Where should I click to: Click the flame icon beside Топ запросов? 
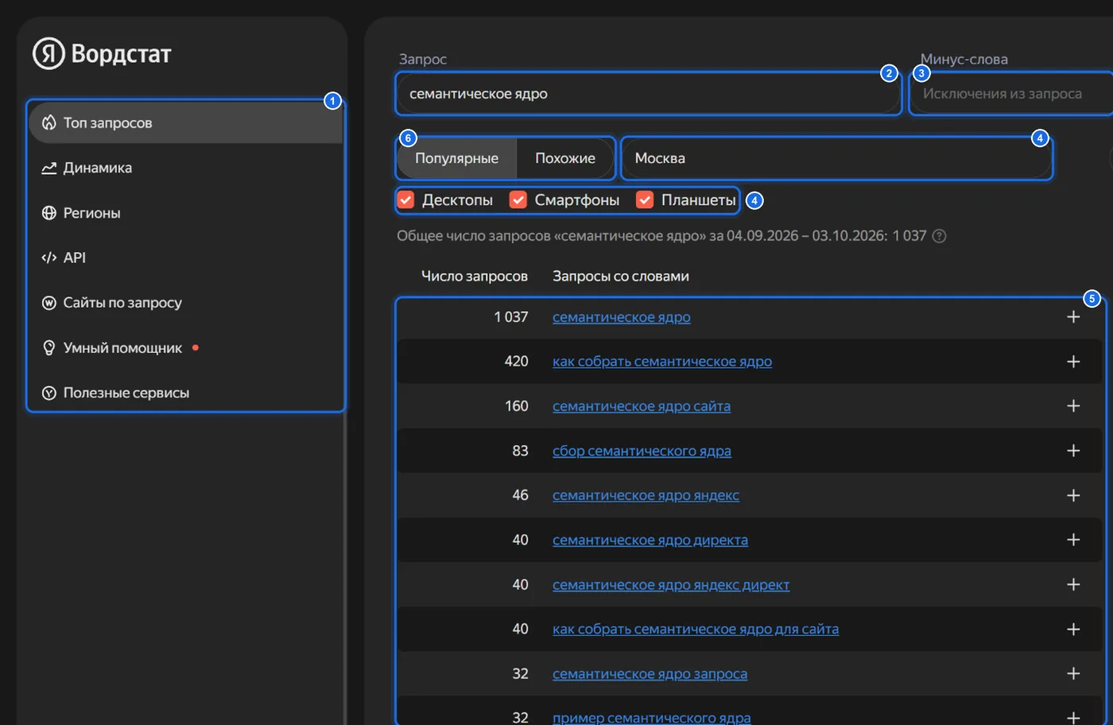pyautogui.click(x=49, y=122)
